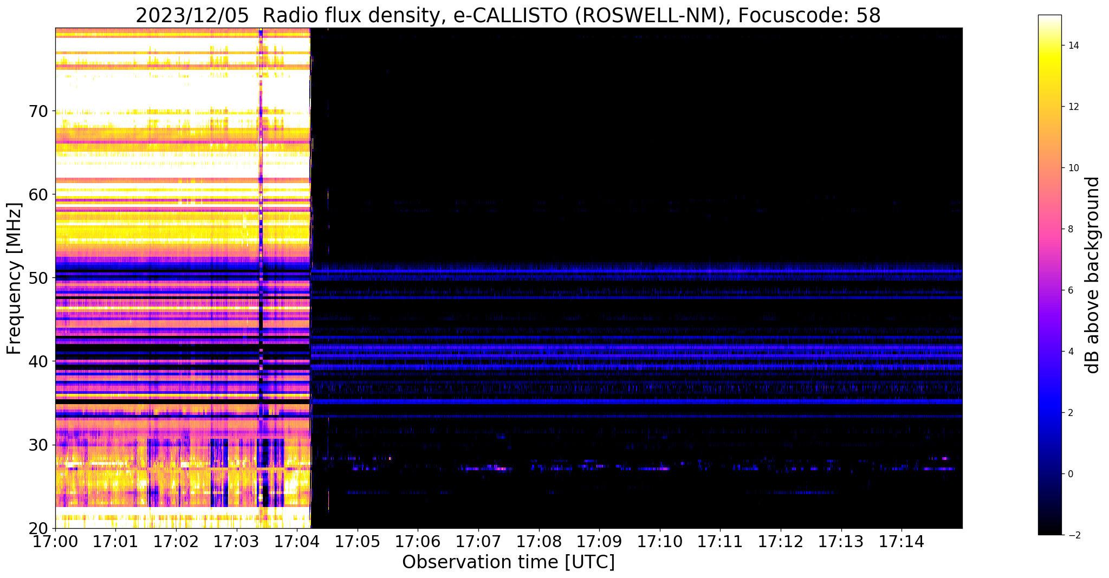Click the 'Observation time [UTC]' axis label
The width and height of the screenshot is (1109, 578).
pos(508,562)
